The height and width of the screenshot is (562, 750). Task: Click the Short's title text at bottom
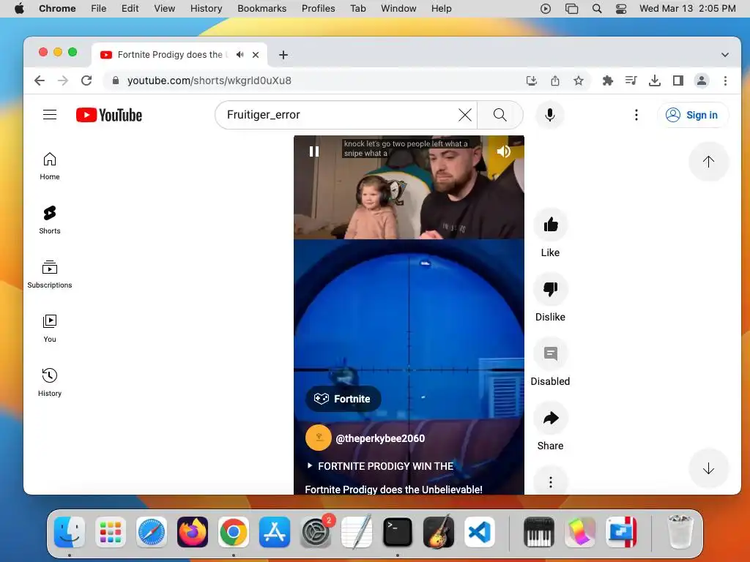coord(393,490)
